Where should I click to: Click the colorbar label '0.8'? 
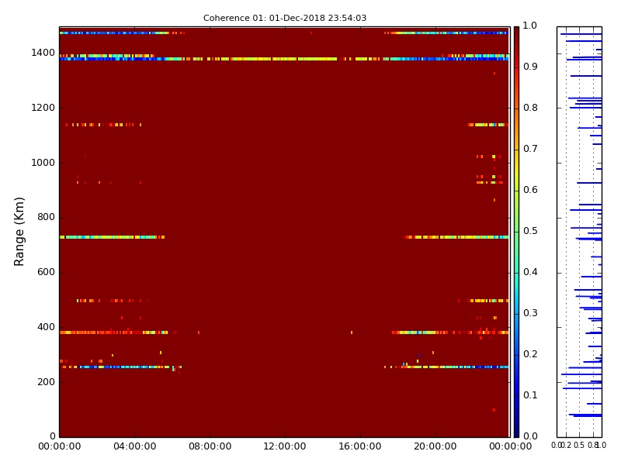pyautogui.click(x=530, y=108)
